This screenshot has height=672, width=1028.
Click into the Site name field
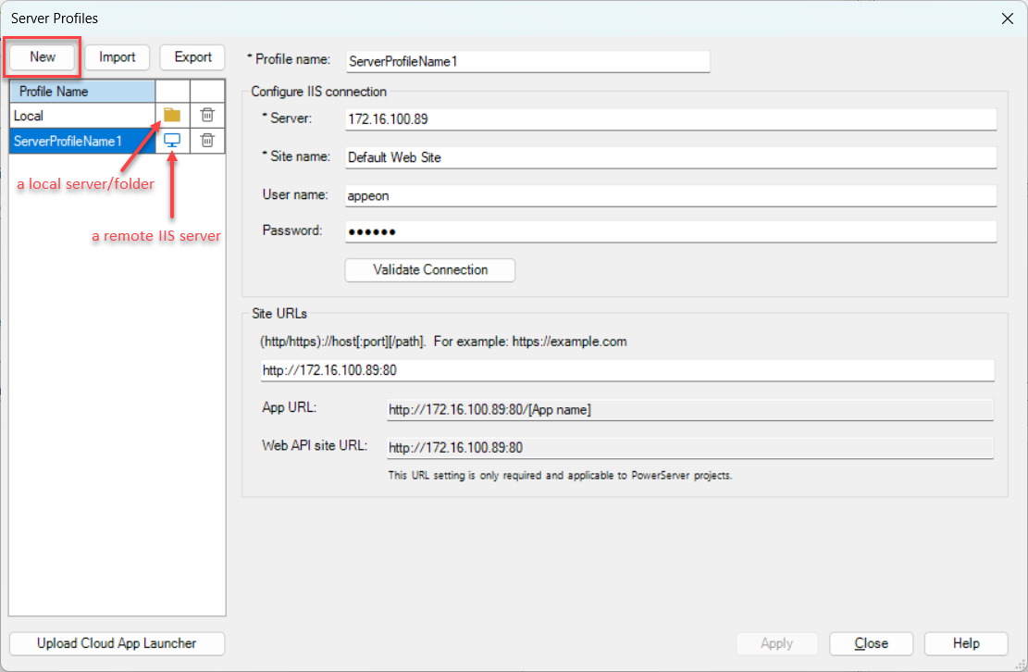click(670, 157)
